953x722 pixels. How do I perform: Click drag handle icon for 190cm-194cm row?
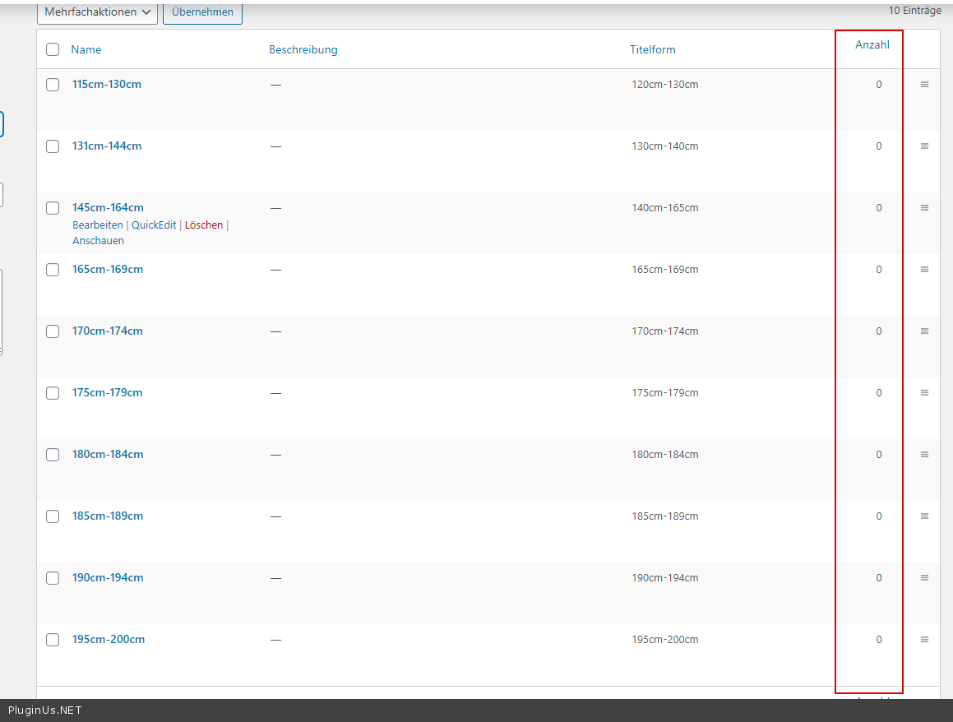[x=924, y=578]
